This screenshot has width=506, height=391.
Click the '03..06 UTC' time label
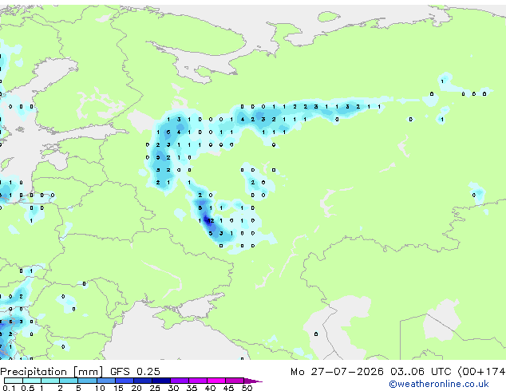(421, 372)
